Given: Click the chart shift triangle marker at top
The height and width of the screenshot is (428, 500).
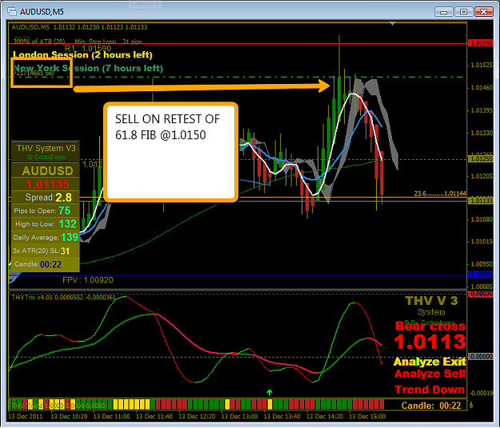Looking at the screenshot, I should (x=393, y=24).
